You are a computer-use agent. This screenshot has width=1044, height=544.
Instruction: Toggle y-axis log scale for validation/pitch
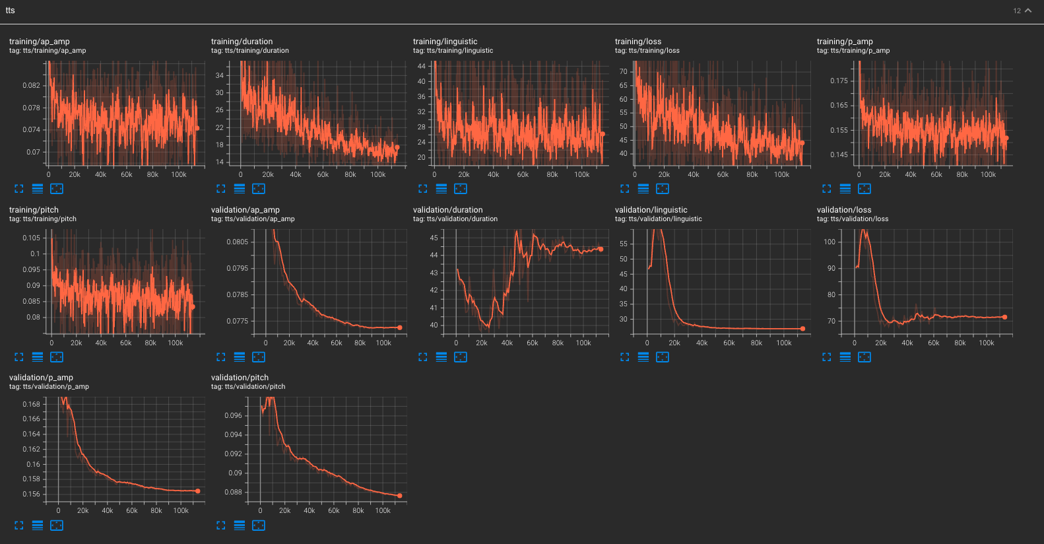[x=240, y=526]
